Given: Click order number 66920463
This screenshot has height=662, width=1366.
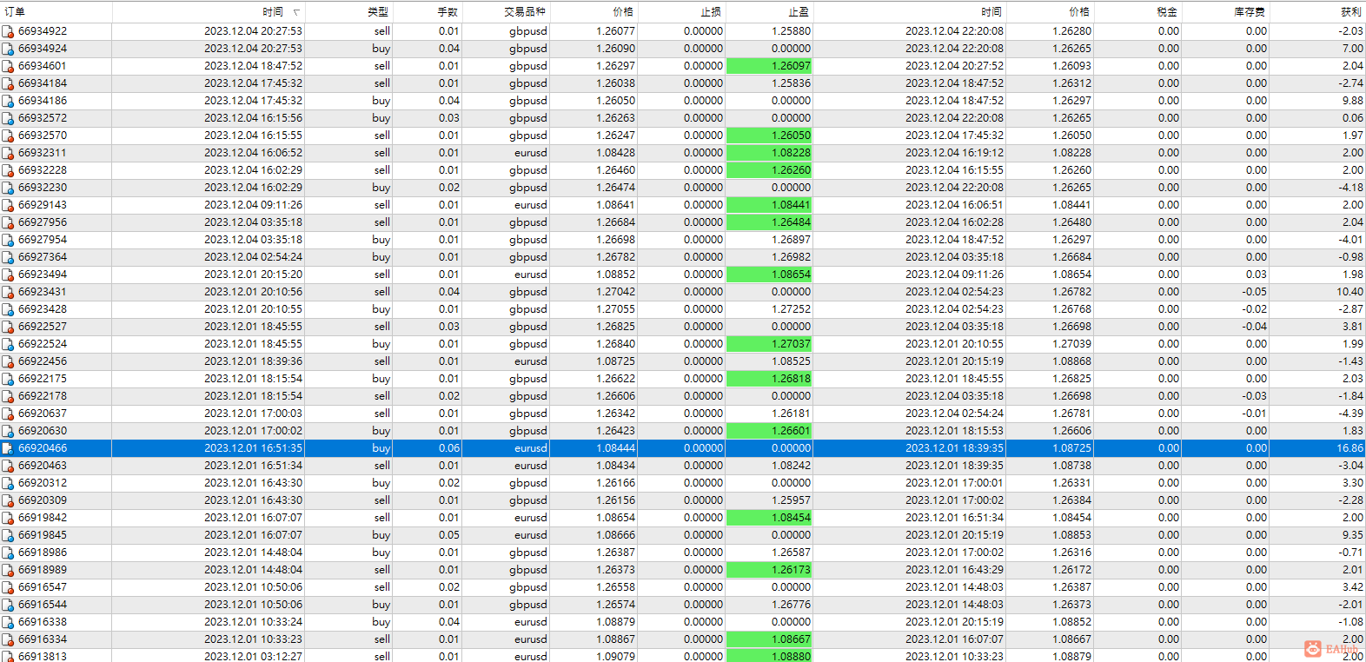Looking at the screenshot, I should coord(43,466).
